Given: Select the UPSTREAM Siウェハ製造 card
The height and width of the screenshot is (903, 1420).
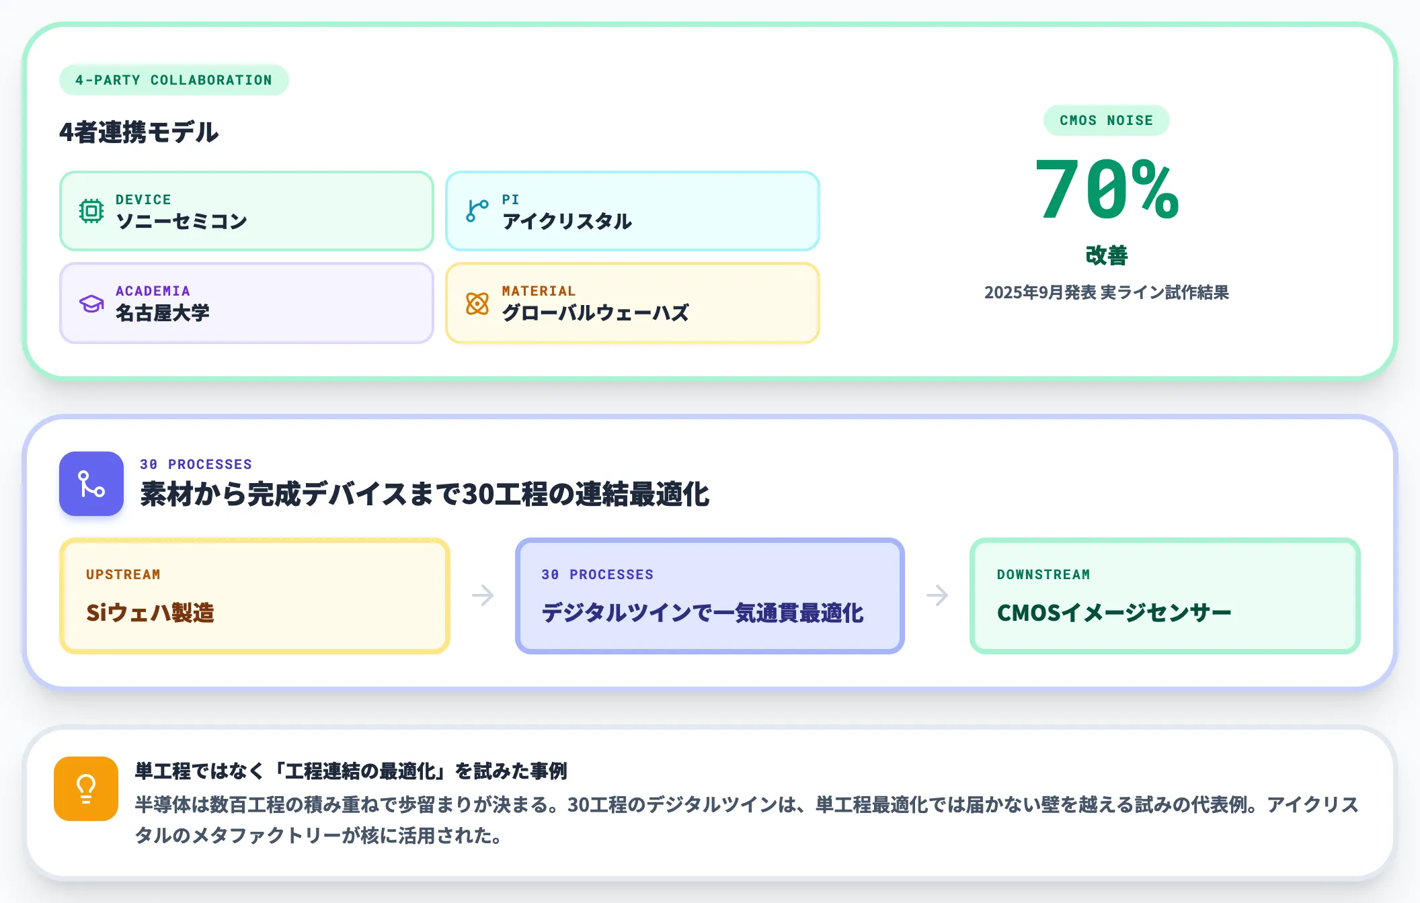Looking at the screenshot, I should 255,595.
